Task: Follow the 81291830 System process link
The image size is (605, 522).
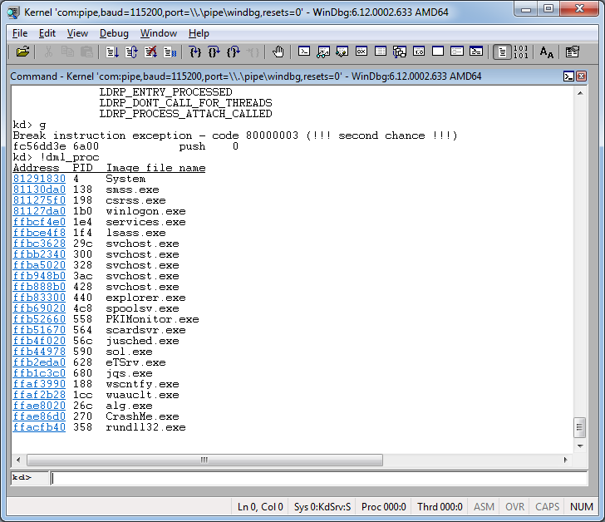Action: pos(39,179)
